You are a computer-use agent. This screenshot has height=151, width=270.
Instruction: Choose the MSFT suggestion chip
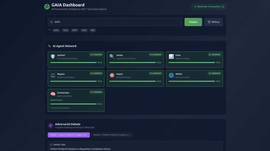pos(75,30)
